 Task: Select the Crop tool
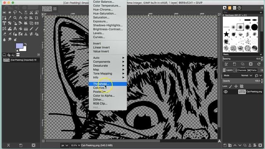click(x=37, y=18)
